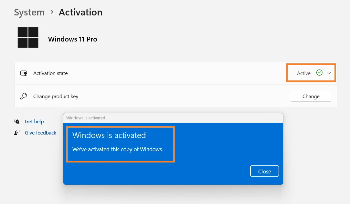350x204 pixels.
Task: Click the green checkmark status icon
Action: [x=319, y=73]
